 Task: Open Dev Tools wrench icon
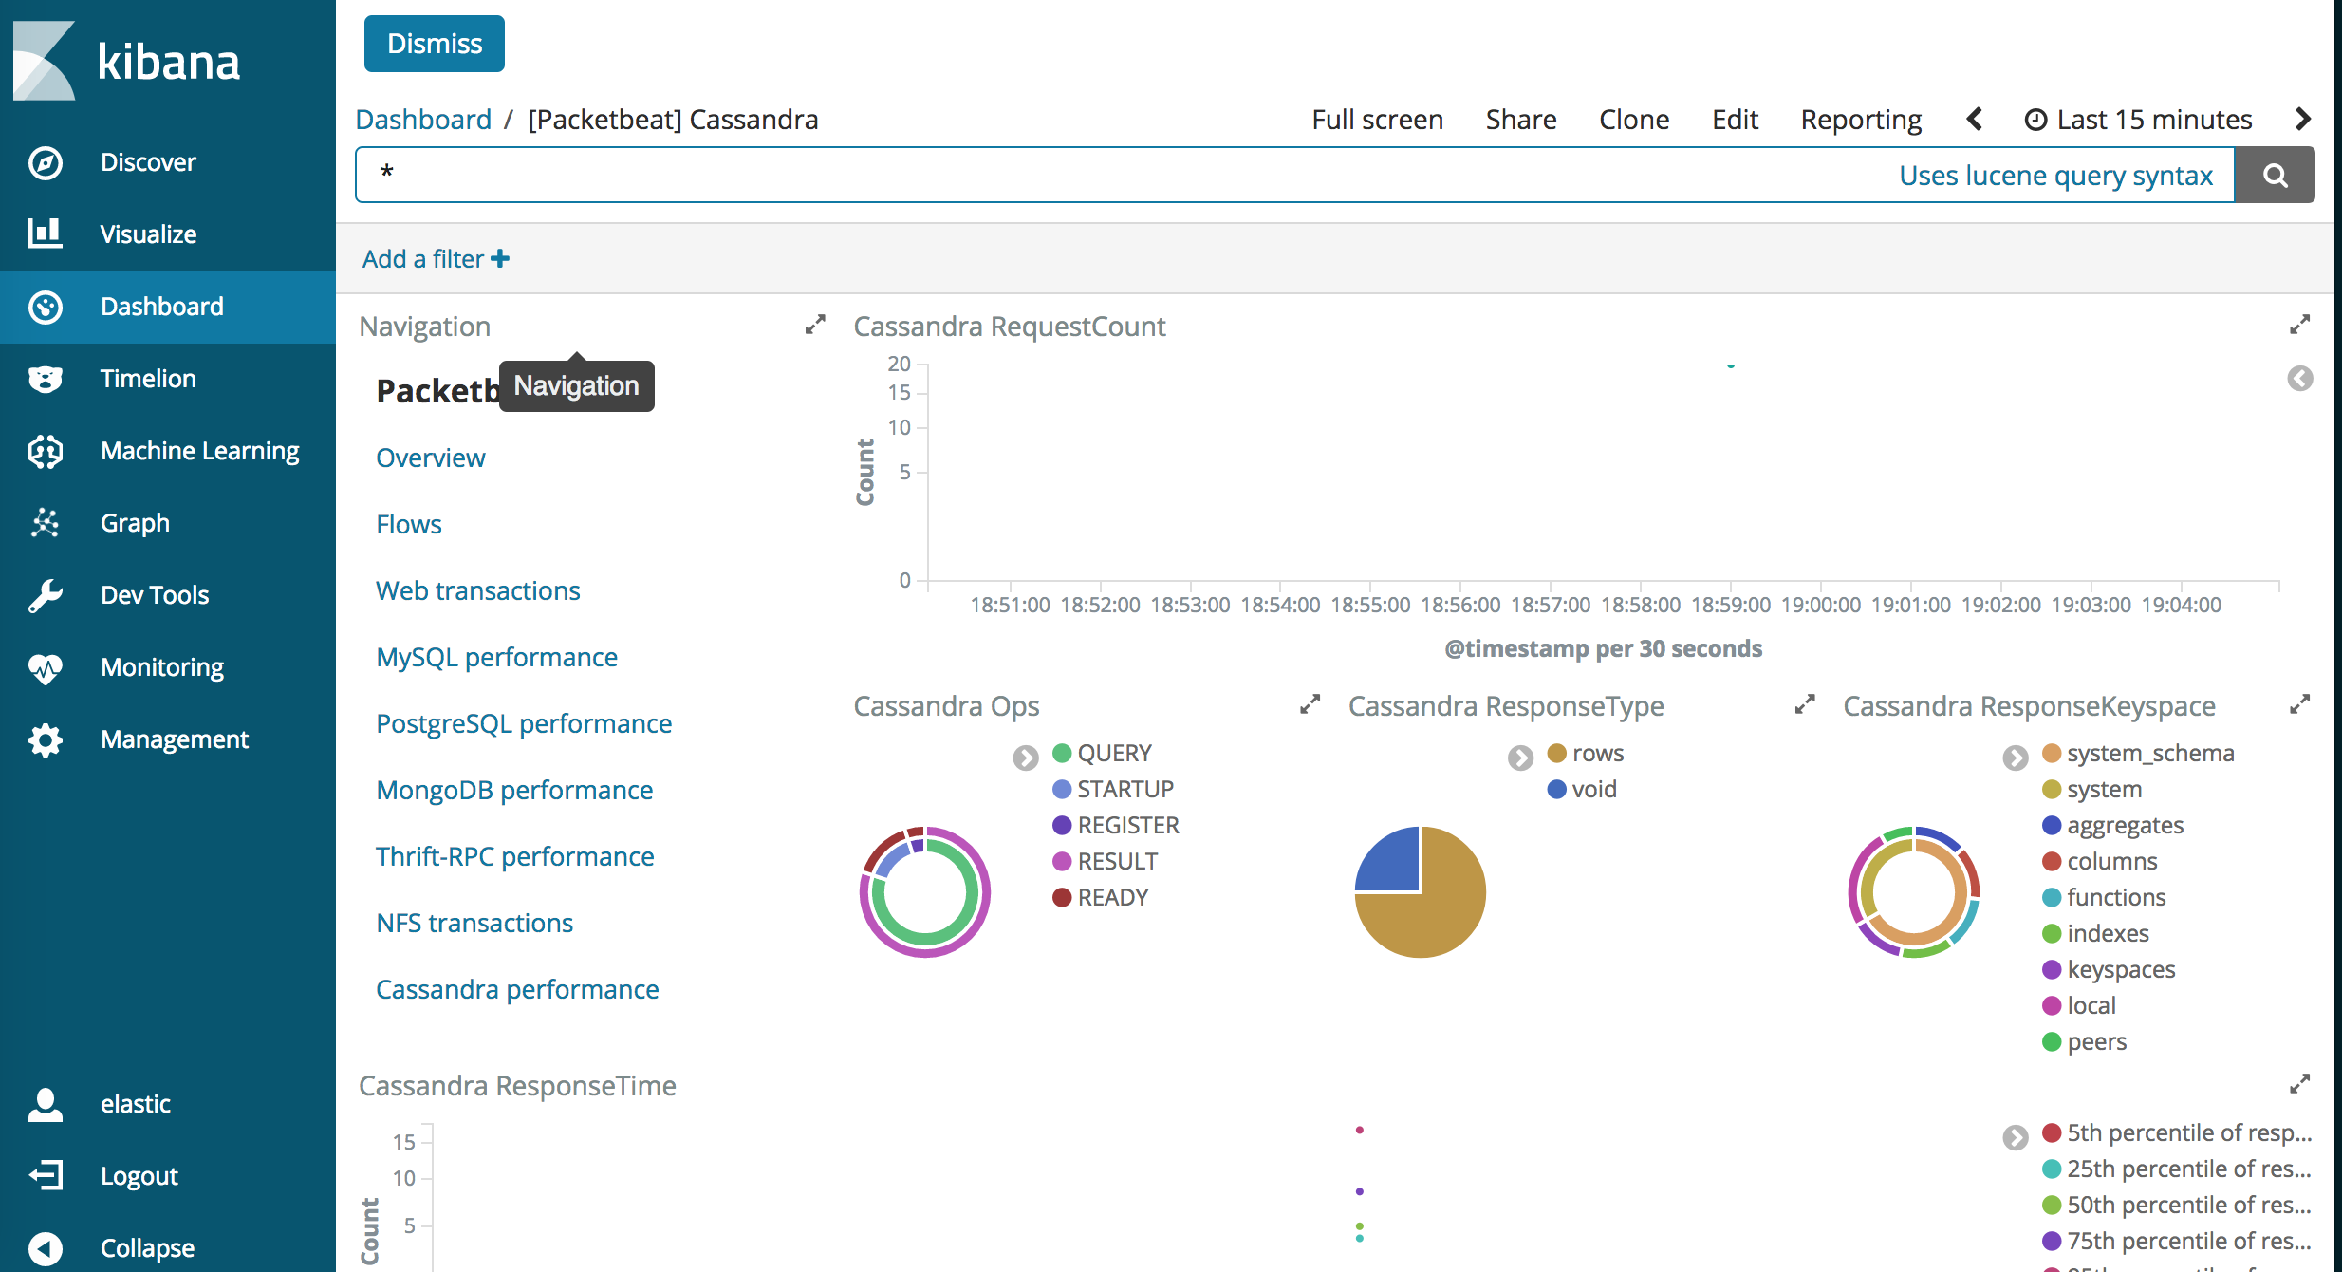45,595
